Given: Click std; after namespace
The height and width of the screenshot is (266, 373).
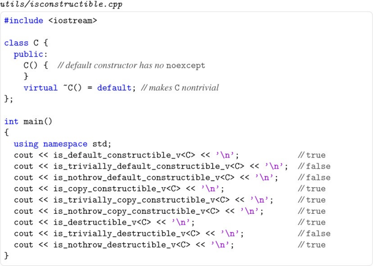Looking at the screenshot, I should [x=102, y=144].
